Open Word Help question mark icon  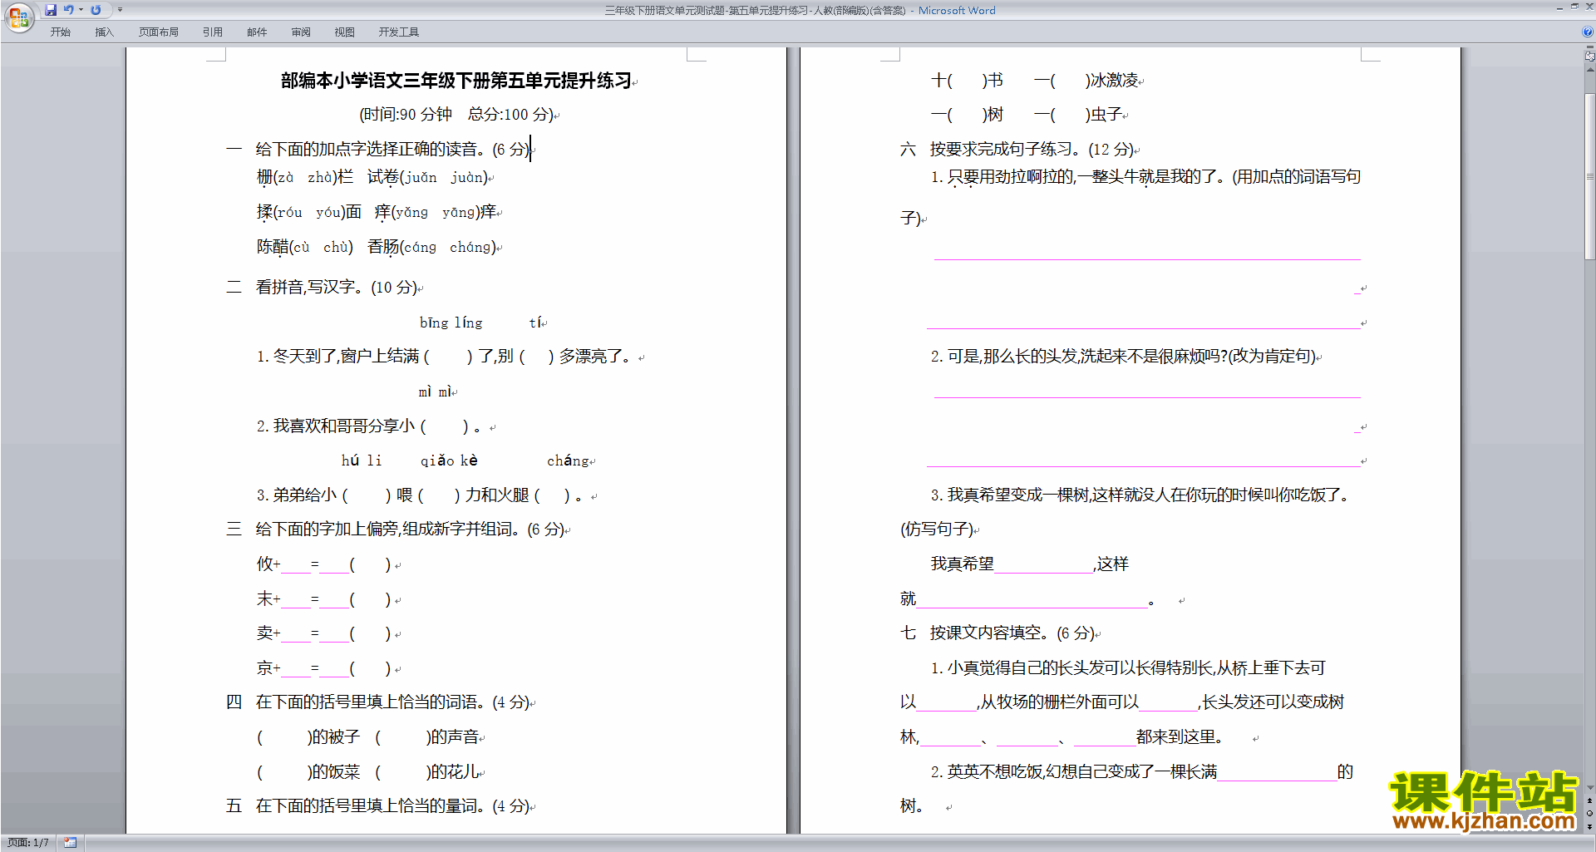pos(1587,32)
